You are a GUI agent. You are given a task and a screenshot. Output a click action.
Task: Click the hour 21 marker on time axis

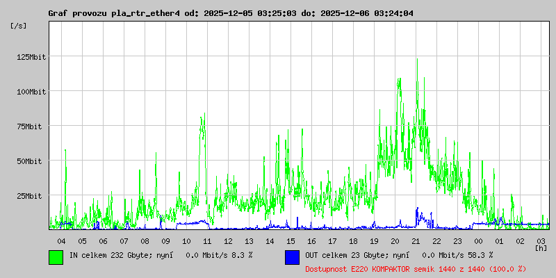tap(416, 240)
